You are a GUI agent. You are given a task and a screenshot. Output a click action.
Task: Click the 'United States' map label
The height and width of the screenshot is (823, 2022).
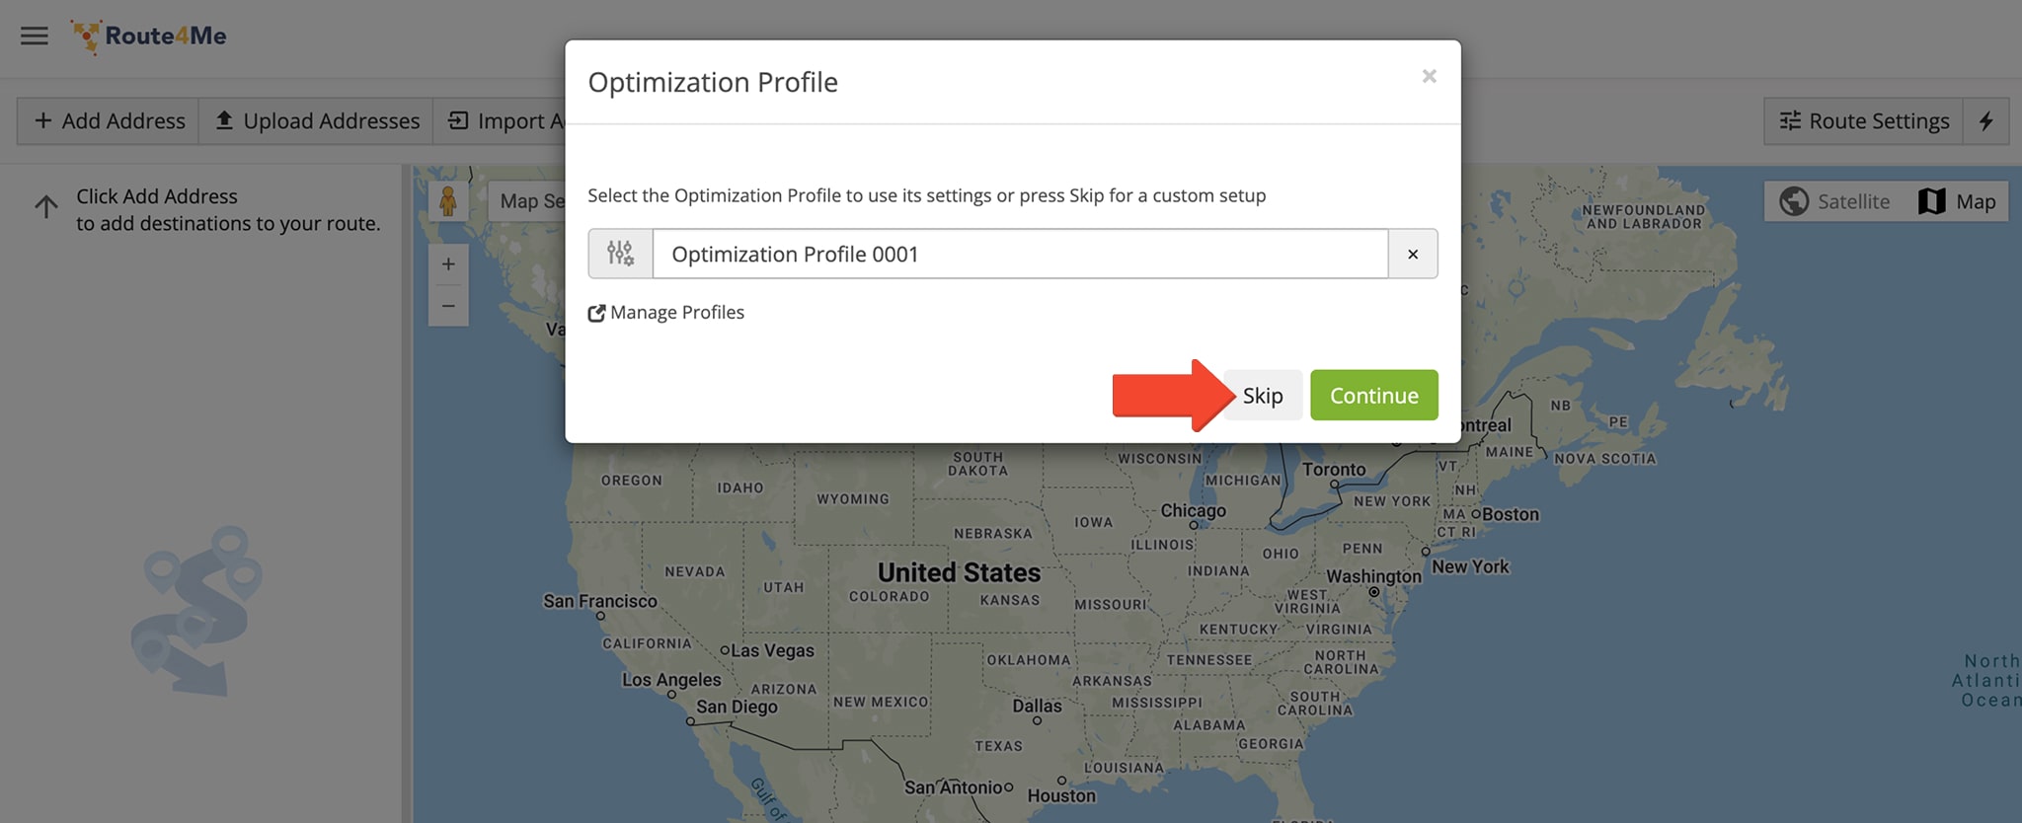pos(959,572)
